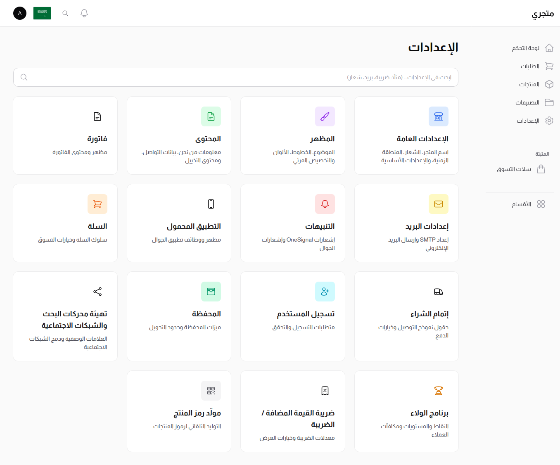Open the General Settings store icon
Image resolution: width=560 pixels, height=465 pixels.
click(x=439, y=116)
